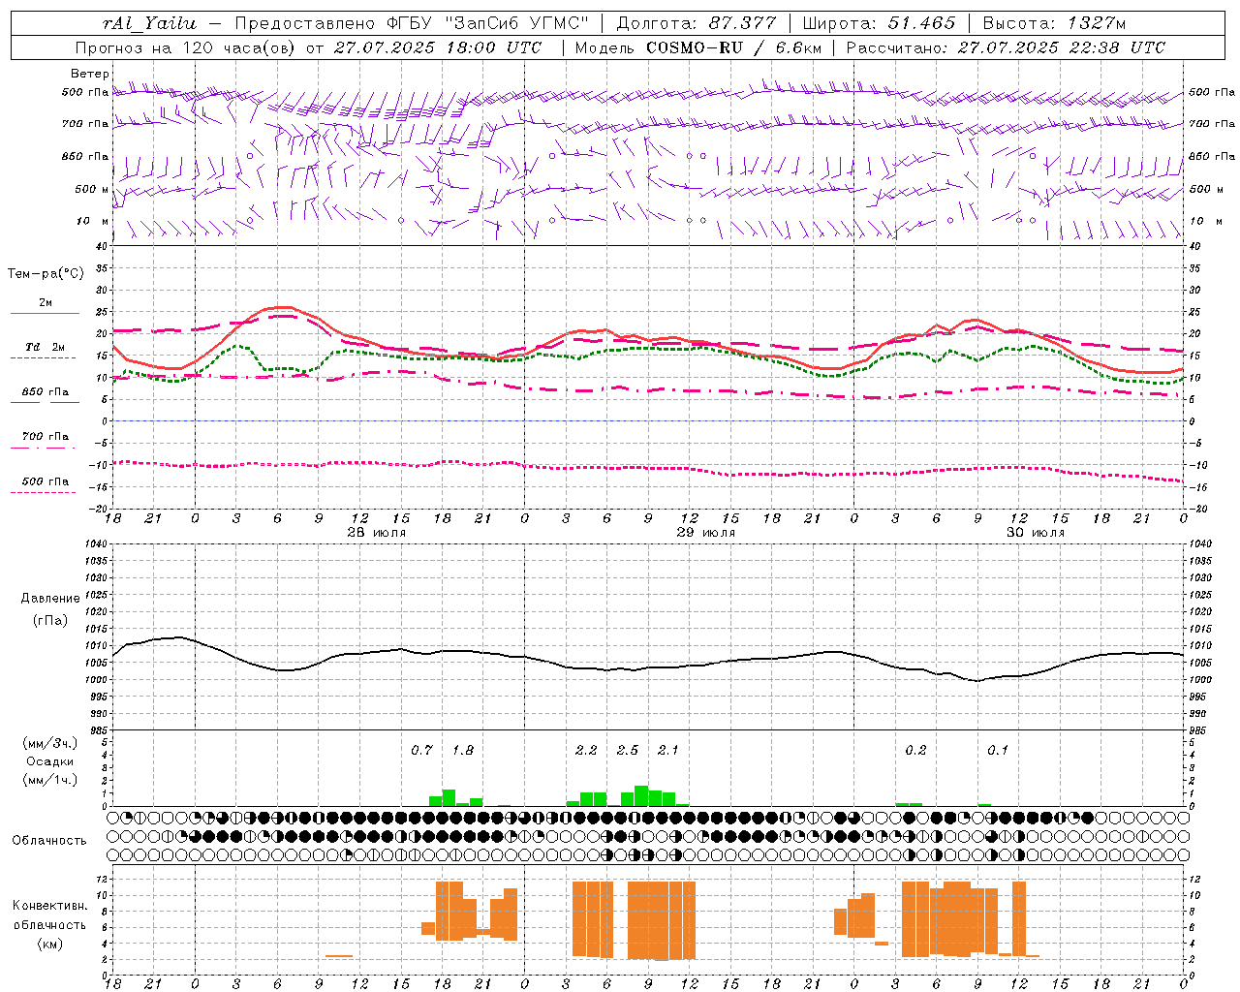
Task: Click the thin orange bar near hour 12 on 28 июля
Action: coord(339,956)
